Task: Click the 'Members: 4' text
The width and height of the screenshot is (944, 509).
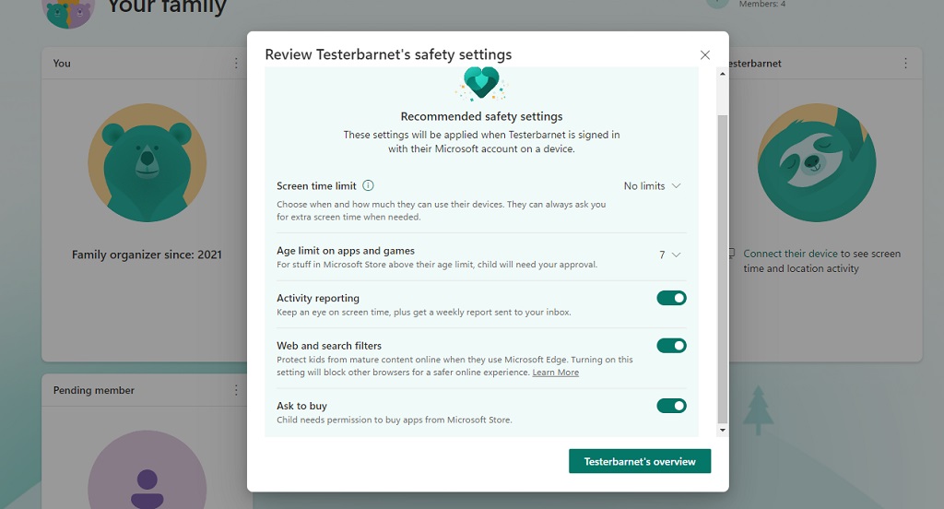Action: (762, 5)
